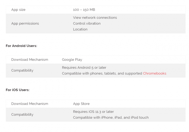
Task: Click the Location permission entry
Action: (80, 29)
